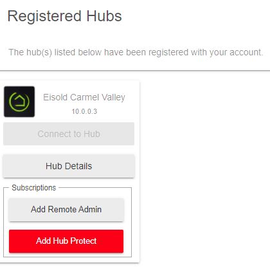
Task: Click the word 'Eisold' in the hub title
Action: click(x=55, y=97)
